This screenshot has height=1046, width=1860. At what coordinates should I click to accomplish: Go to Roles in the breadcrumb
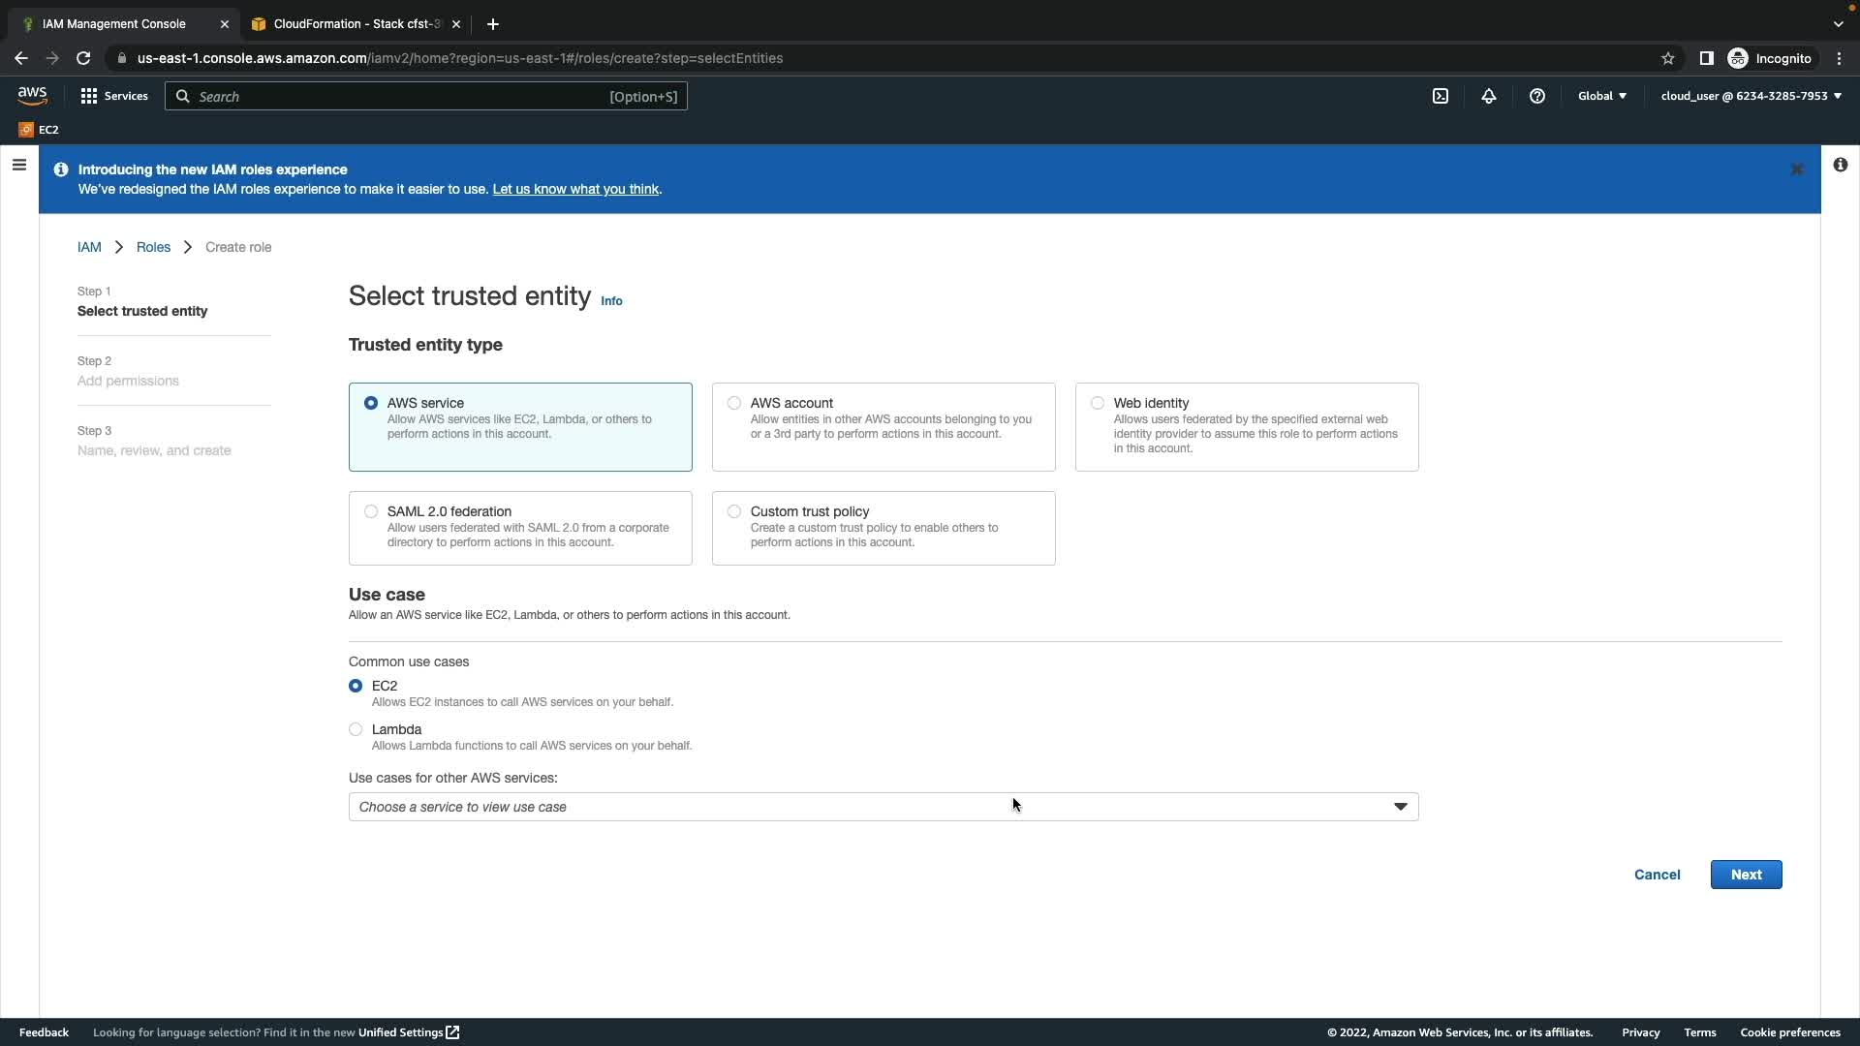(153, 247)
